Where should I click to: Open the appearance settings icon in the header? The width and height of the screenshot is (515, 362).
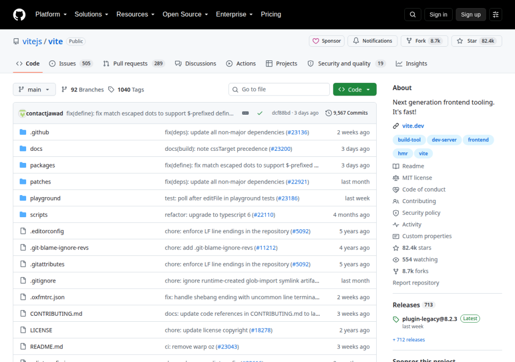click(495, 15)
